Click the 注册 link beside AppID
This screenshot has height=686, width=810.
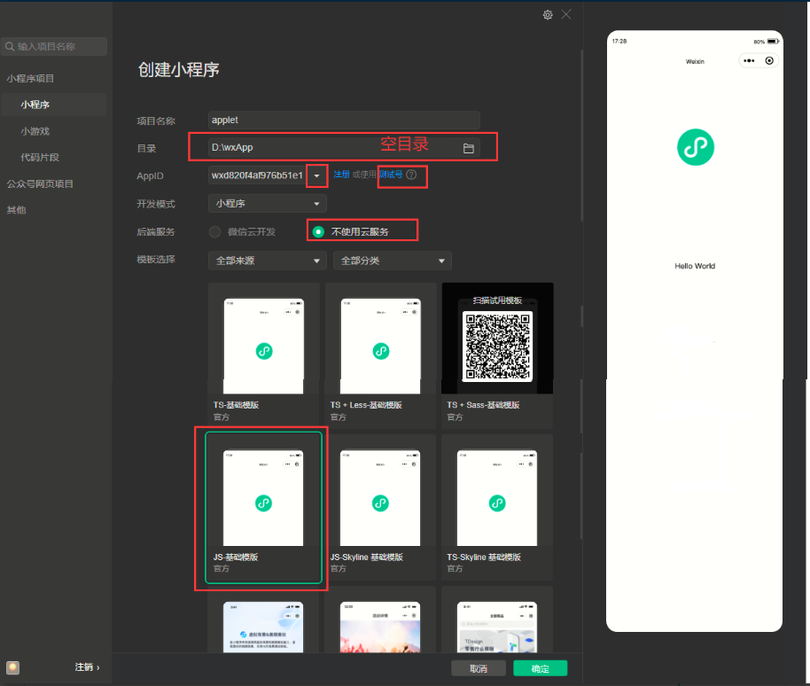point(341,175)
